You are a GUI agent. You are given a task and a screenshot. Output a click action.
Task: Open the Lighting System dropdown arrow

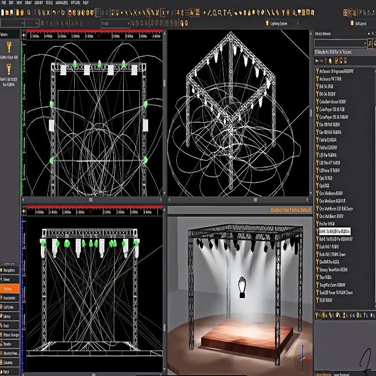(298, 23)
